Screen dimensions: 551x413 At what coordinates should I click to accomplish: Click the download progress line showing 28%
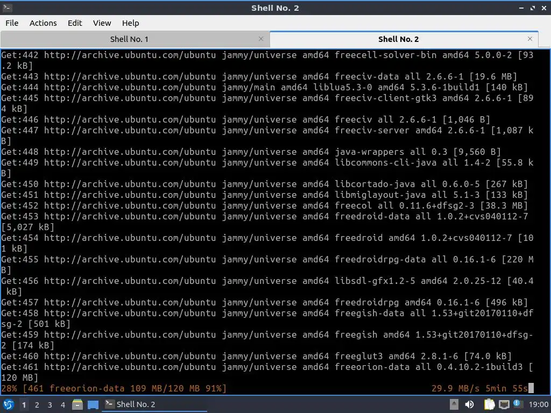coord(114,388)
